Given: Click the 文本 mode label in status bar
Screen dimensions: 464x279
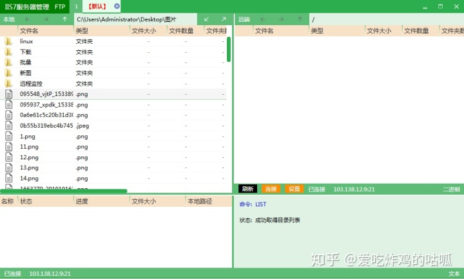Looking at the screenshot, I should point(454,274).
